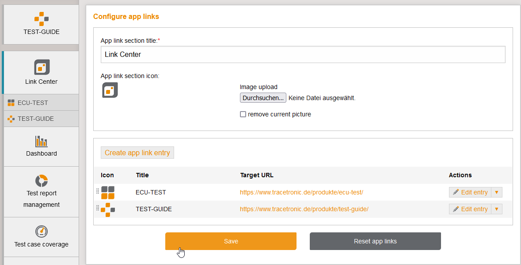Create a new app link entry
The height and width of the screenshot is (265, 521).
click(137, 152)
